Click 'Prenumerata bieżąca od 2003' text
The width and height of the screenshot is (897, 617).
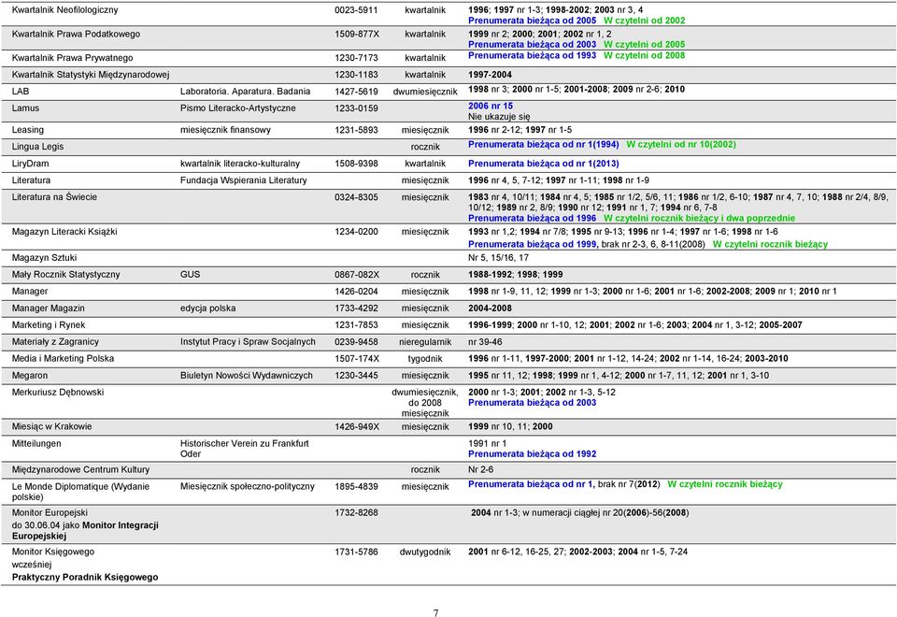(532, 45)
